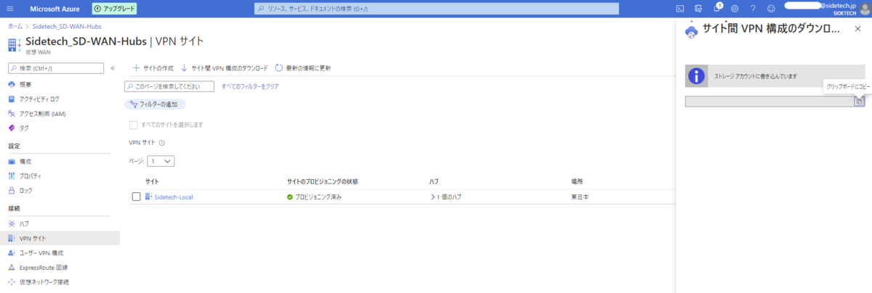
Task: Focus the このページを検索してください search box
Action: [x=169, y=86]
